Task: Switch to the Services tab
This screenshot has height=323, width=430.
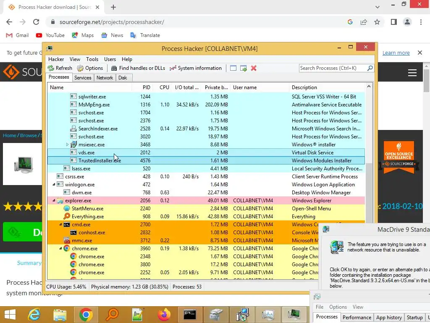Action: [83, 78]
